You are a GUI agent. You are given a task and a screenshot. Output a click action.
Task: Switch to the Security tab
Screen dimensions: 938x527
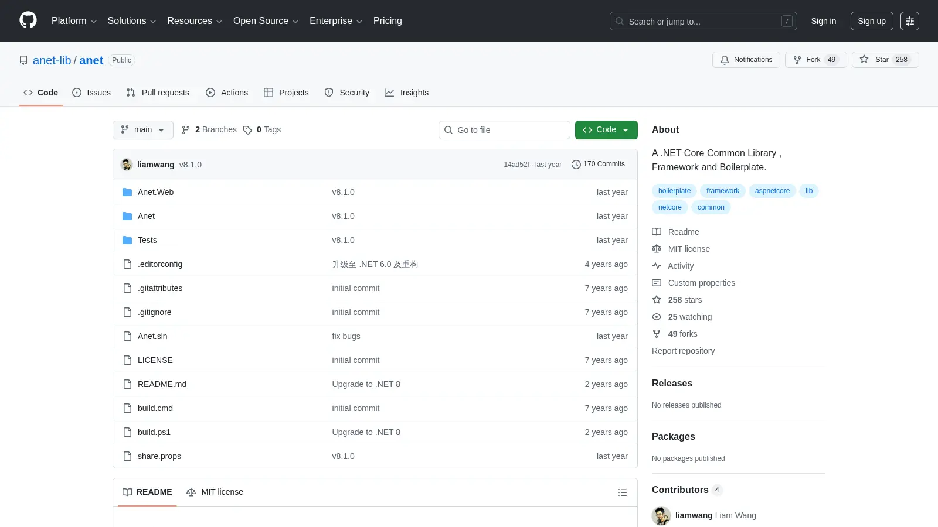pos(347,93)
